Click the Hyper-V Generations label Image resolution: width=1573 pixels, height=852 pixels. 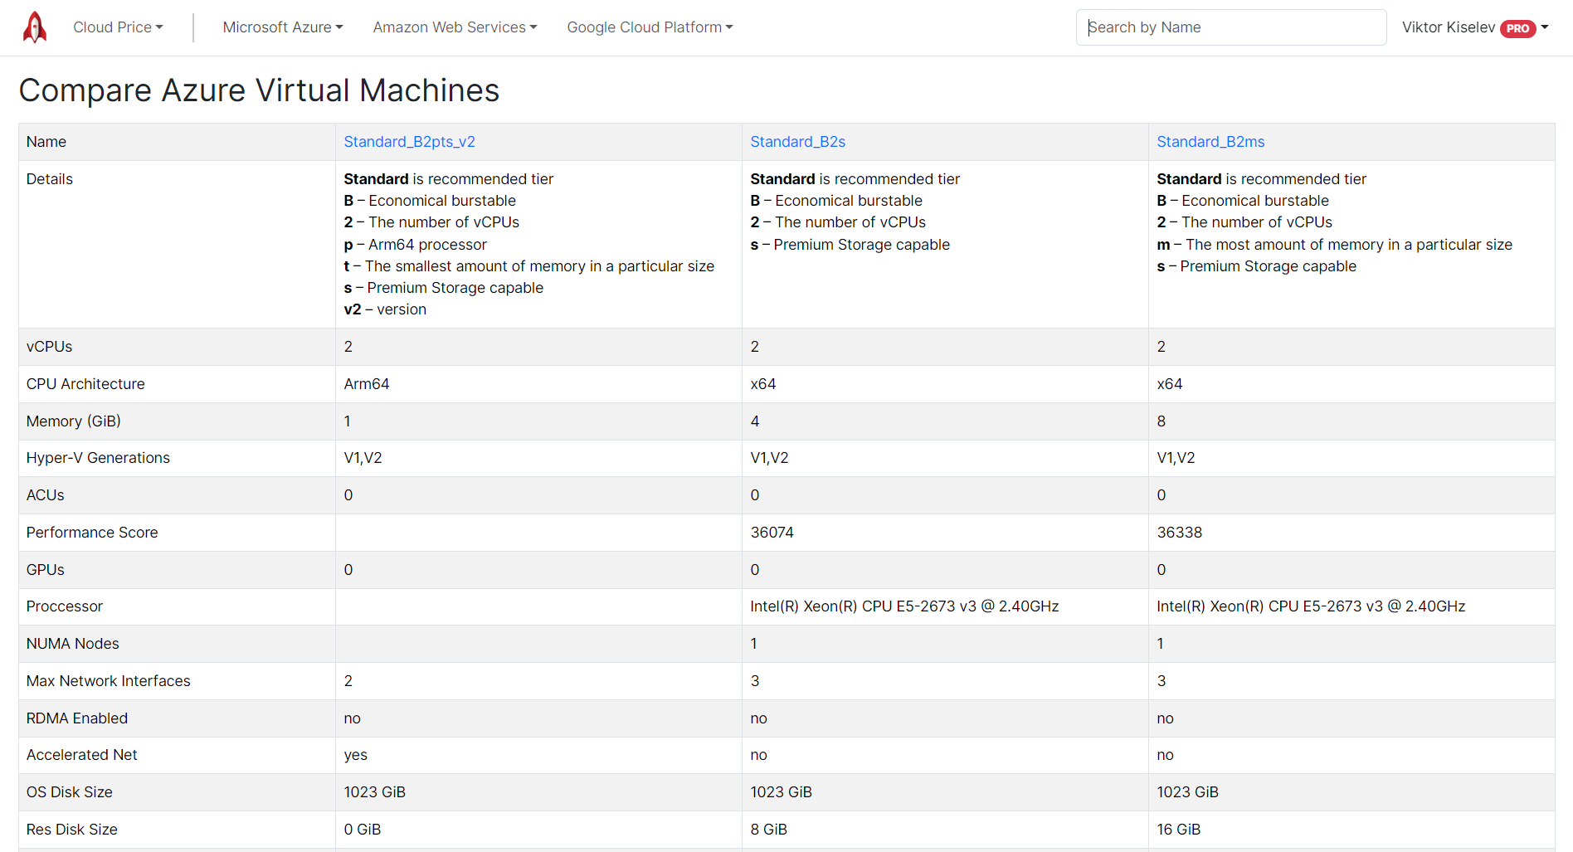[98, 458]
